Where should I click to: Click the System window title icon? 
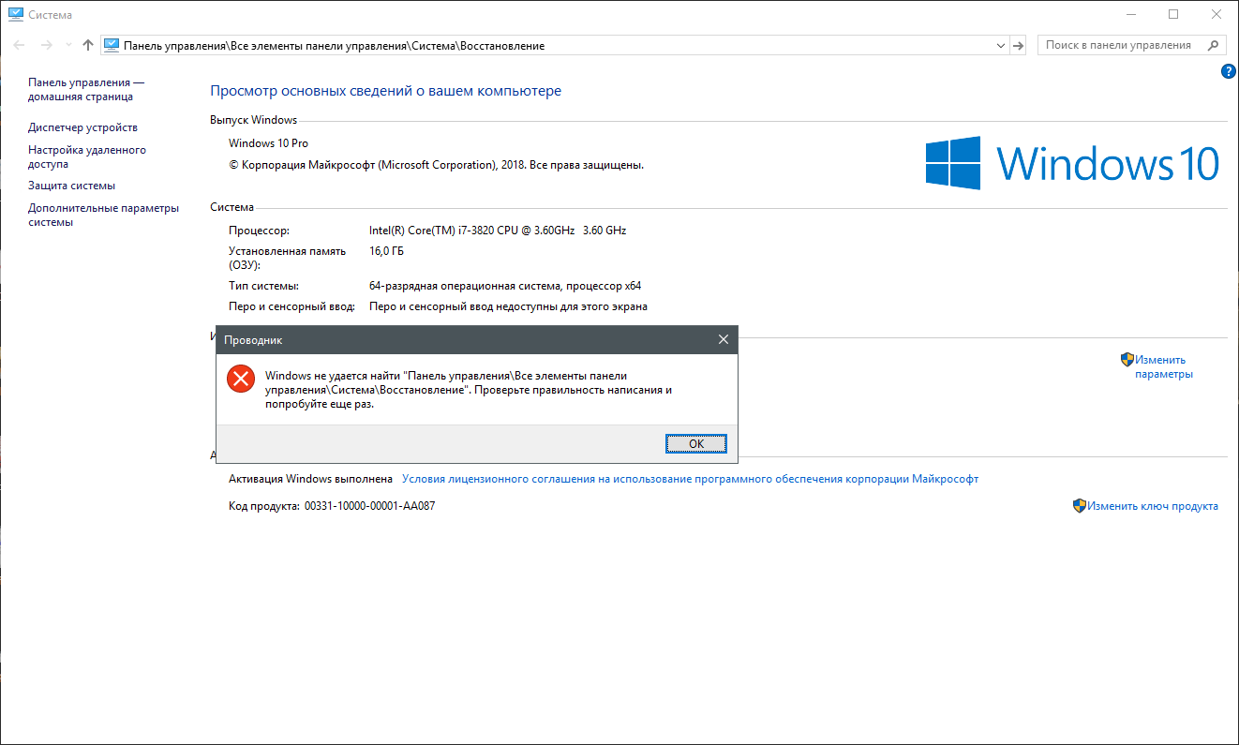[15, 15]
